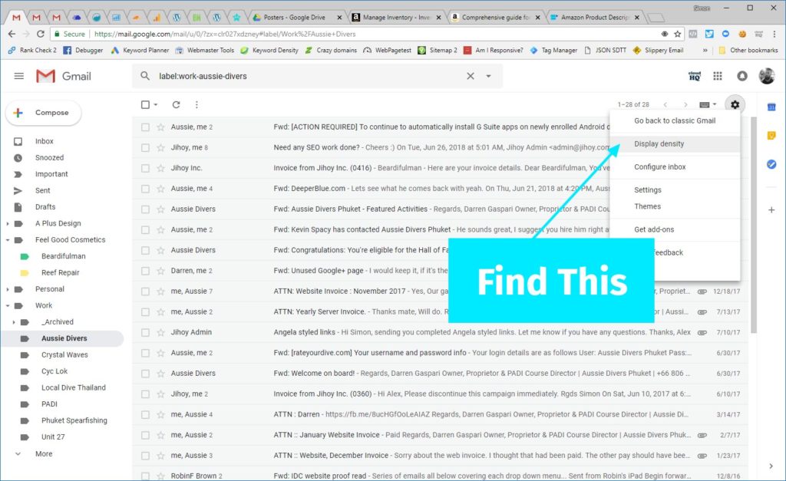Open the Crystal Waves label
This screenshot has width=786, height=481.
(x=64, y=354)
